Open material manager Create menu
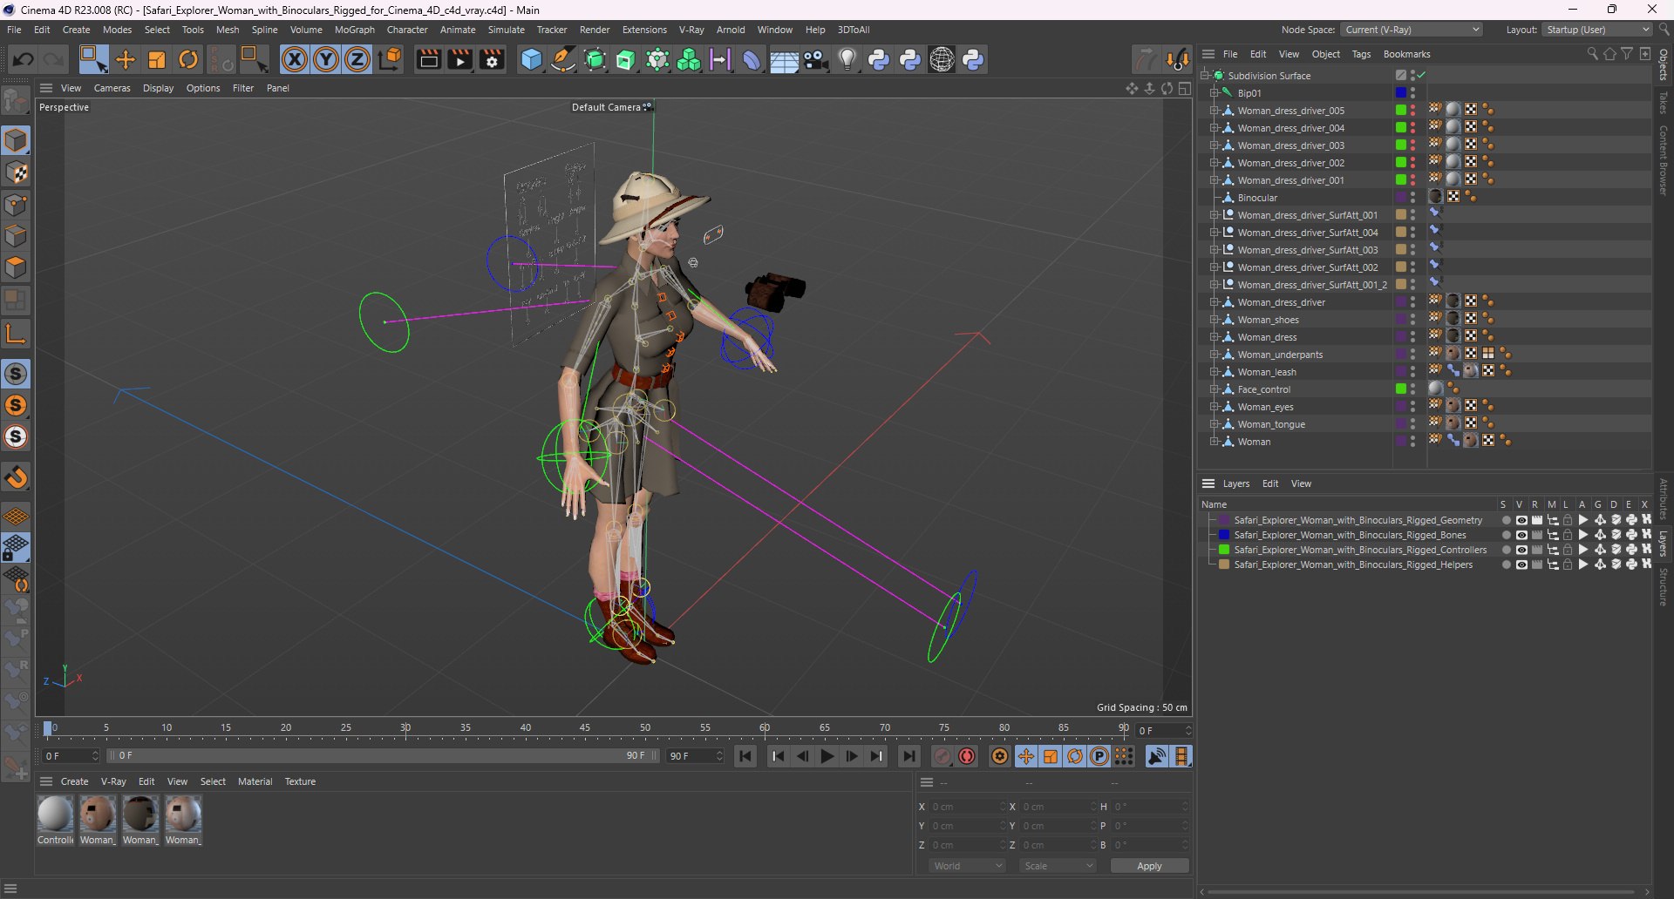 [74, 781]
